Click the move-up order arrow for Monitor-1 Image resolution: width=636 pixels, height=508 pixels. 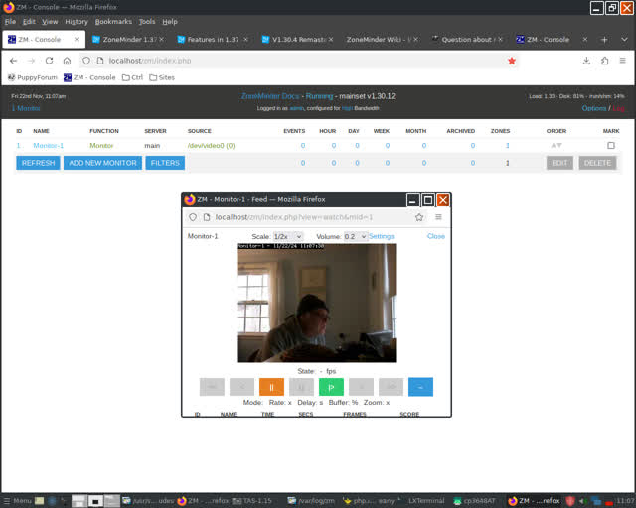coord(554,145)
